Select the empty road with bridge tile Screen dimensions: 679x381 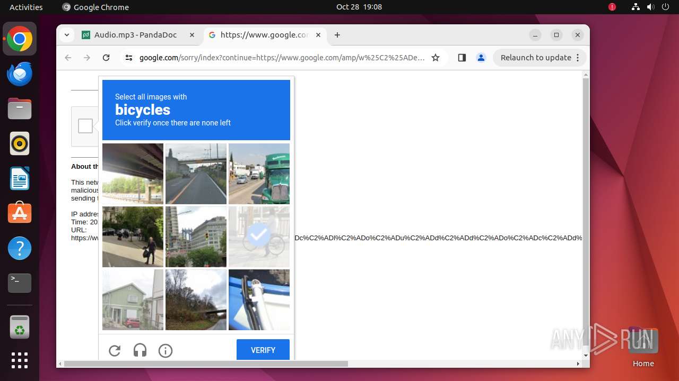[196, 174]
